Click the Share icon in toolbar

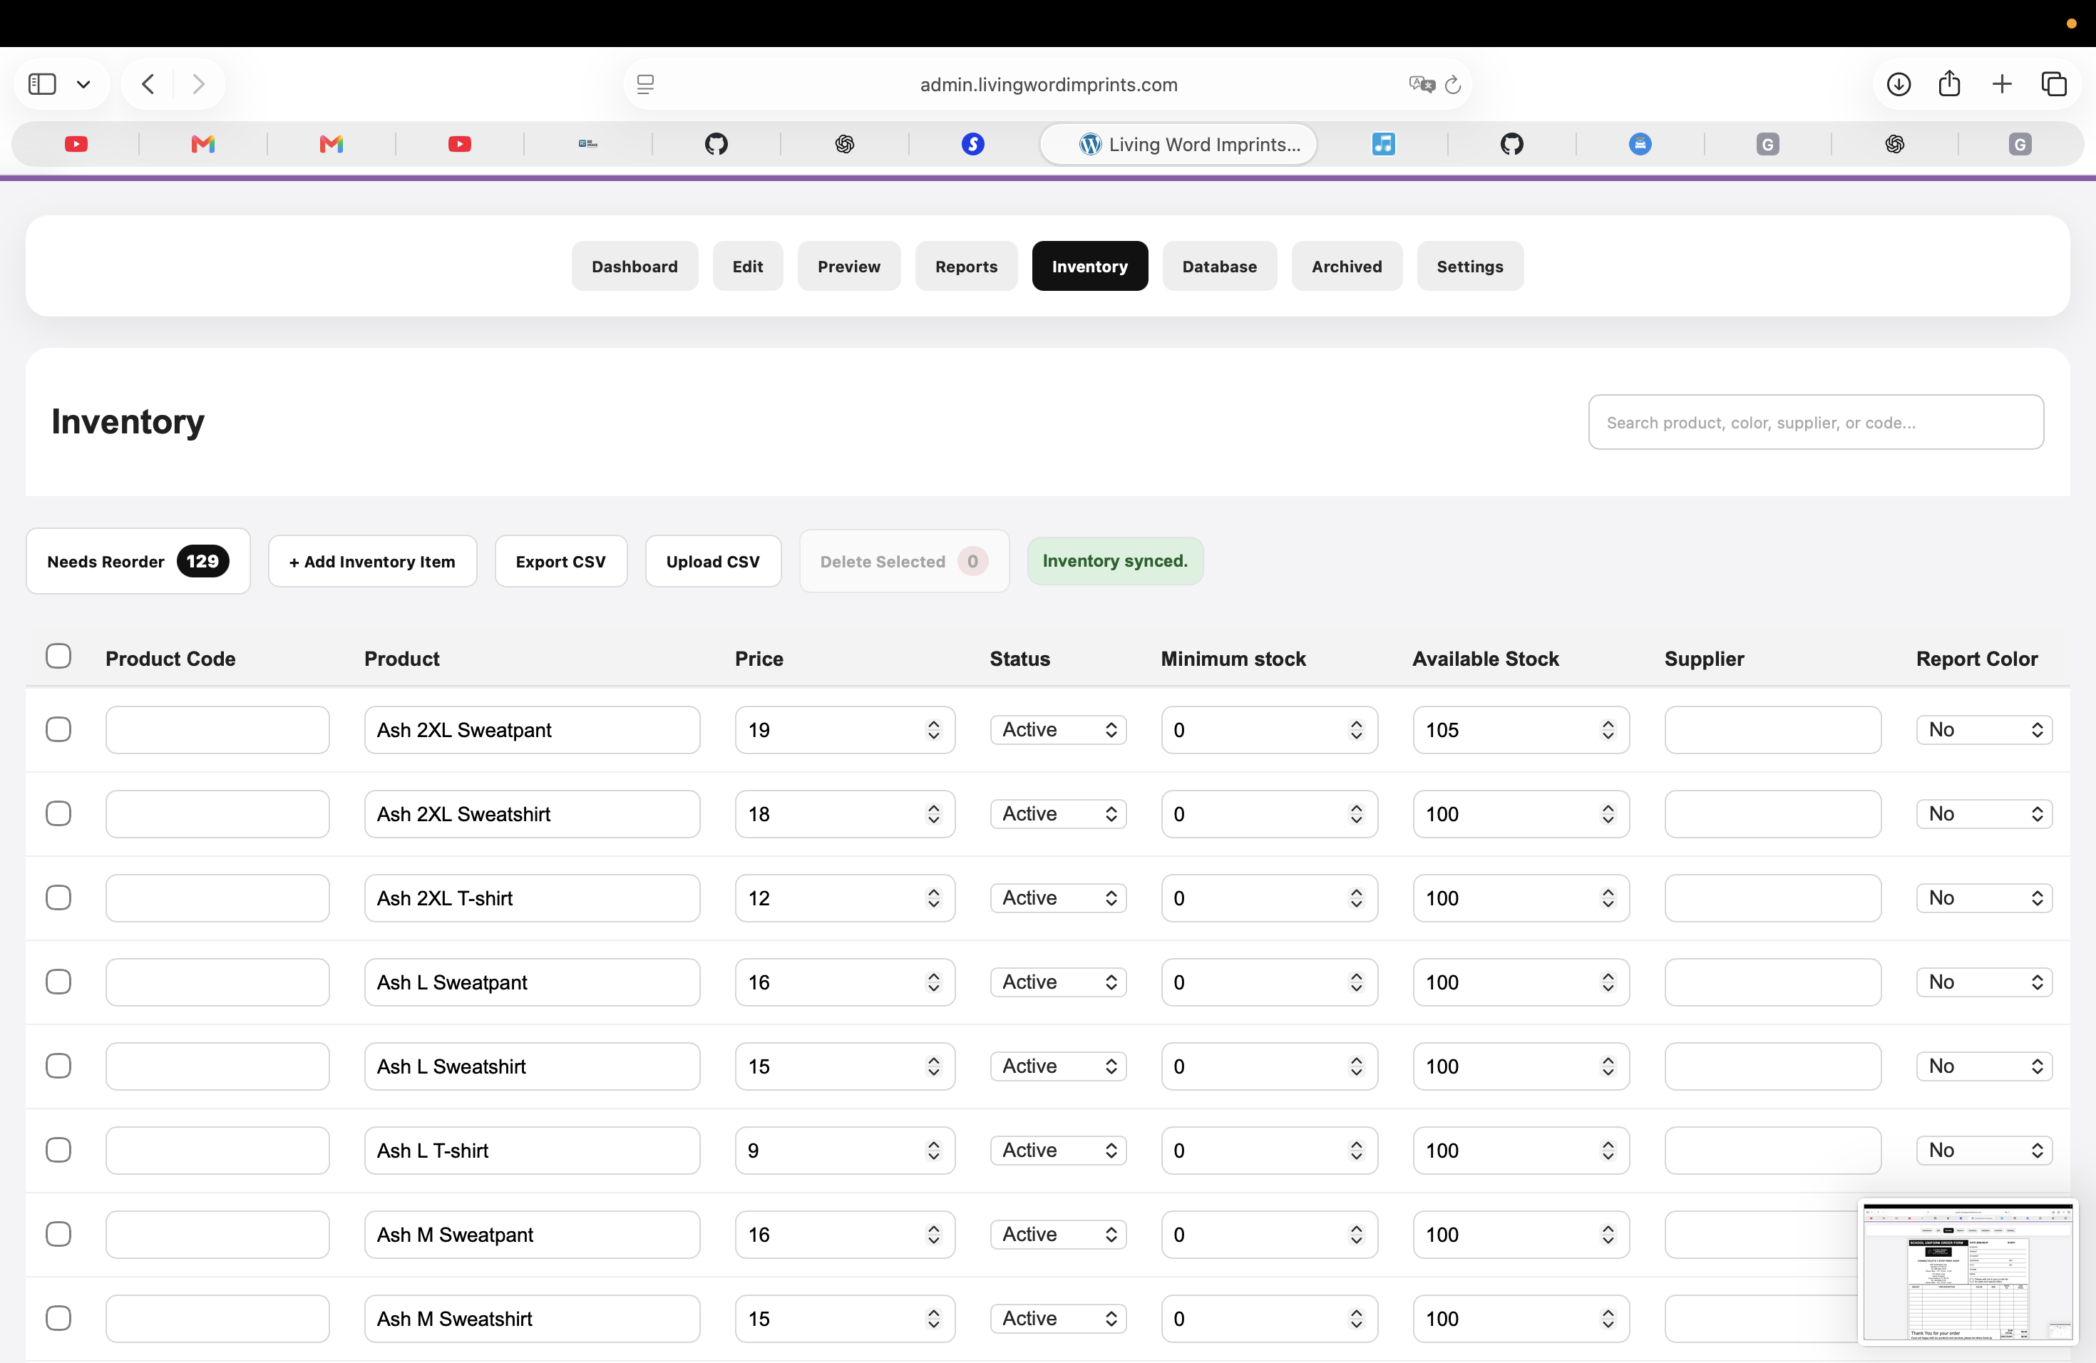coord(1950,83)
